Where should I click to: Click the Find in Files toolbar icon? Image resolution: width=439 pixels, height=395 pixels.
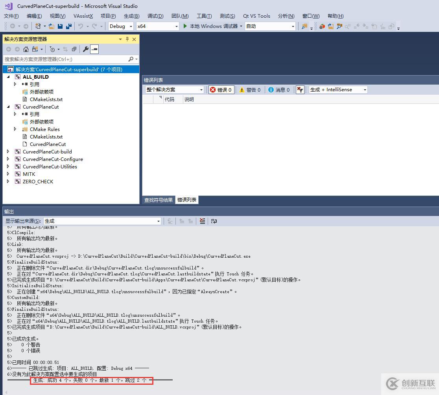[x=304, y=26]
